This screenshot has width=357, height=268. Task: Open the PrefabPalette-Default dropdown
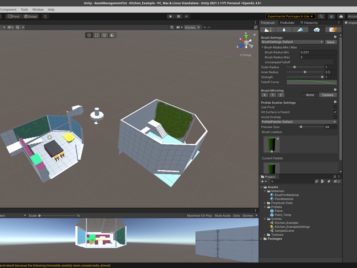coord(299,122)
